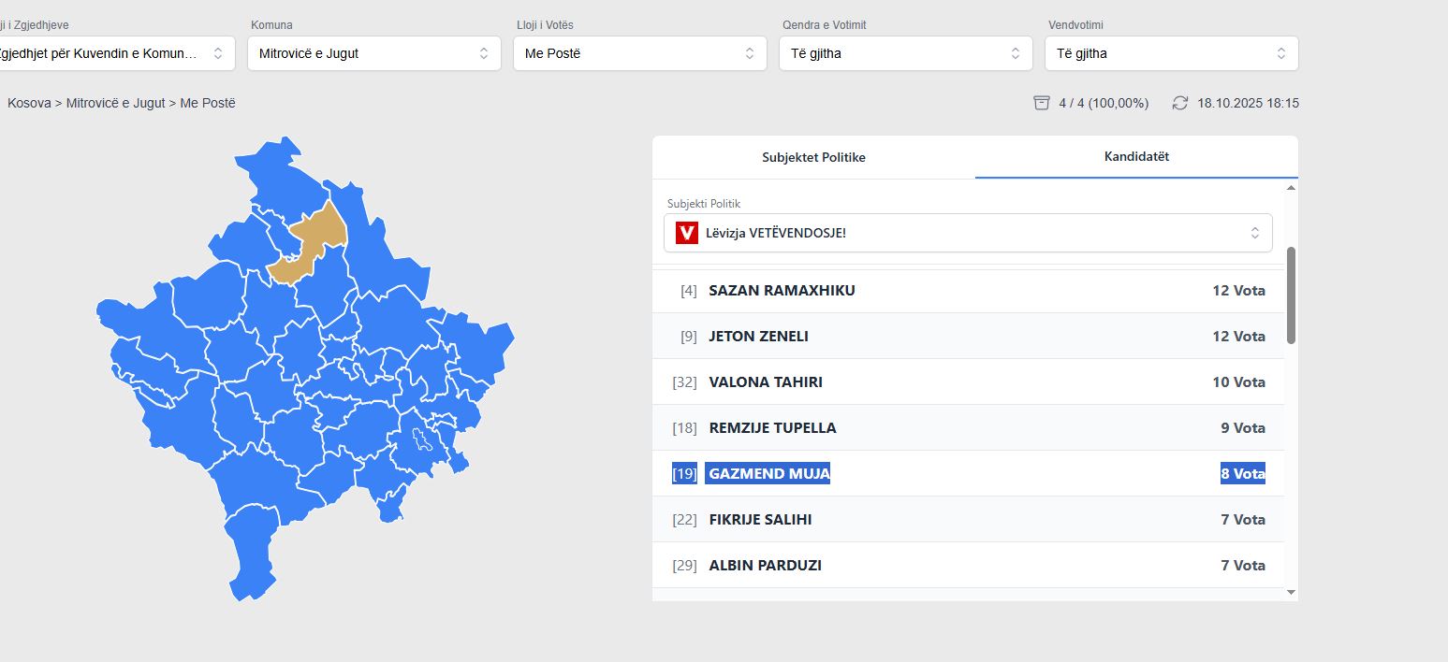Click the breadcrumb Kosova > Mitrovicë e Jugut
Viewport: 1448px width, 662px height.
86,103
